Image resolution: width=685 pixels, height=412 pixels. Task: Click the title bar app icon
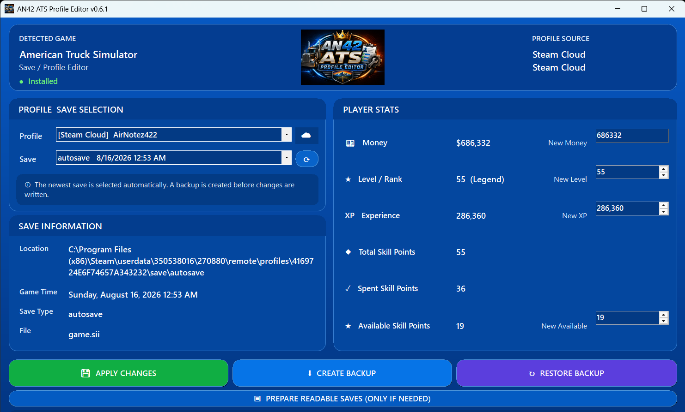(9, 9)
